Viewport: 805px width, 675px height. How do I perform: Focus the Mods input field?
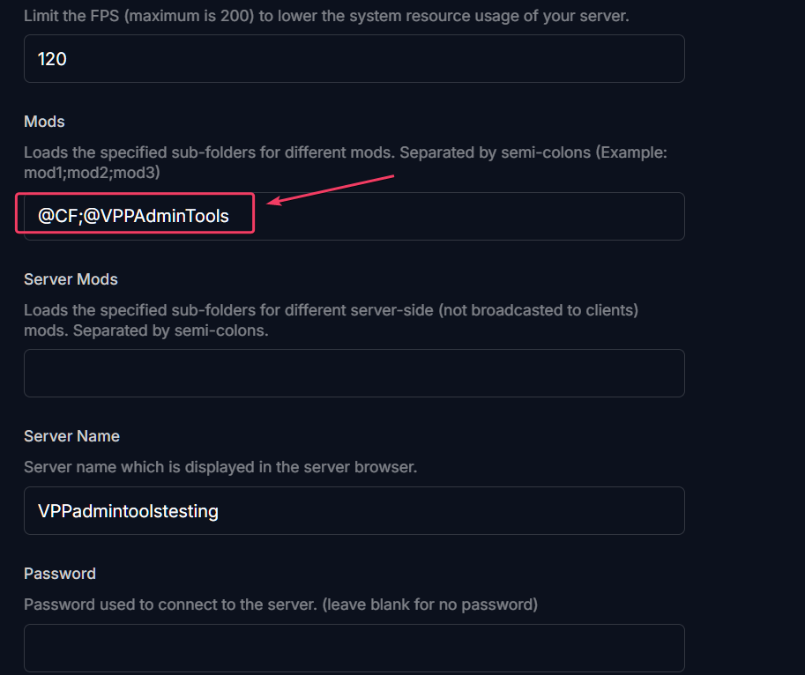(354, 216)
